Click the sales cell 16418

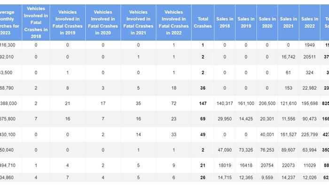coord(246,165)
